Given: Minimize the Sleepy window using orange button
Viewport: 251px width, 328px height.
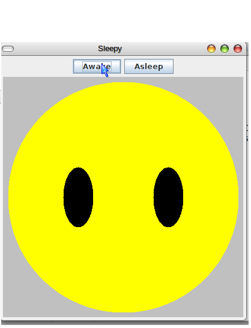Looking at the screenshot, I should (x=211, y=49).
